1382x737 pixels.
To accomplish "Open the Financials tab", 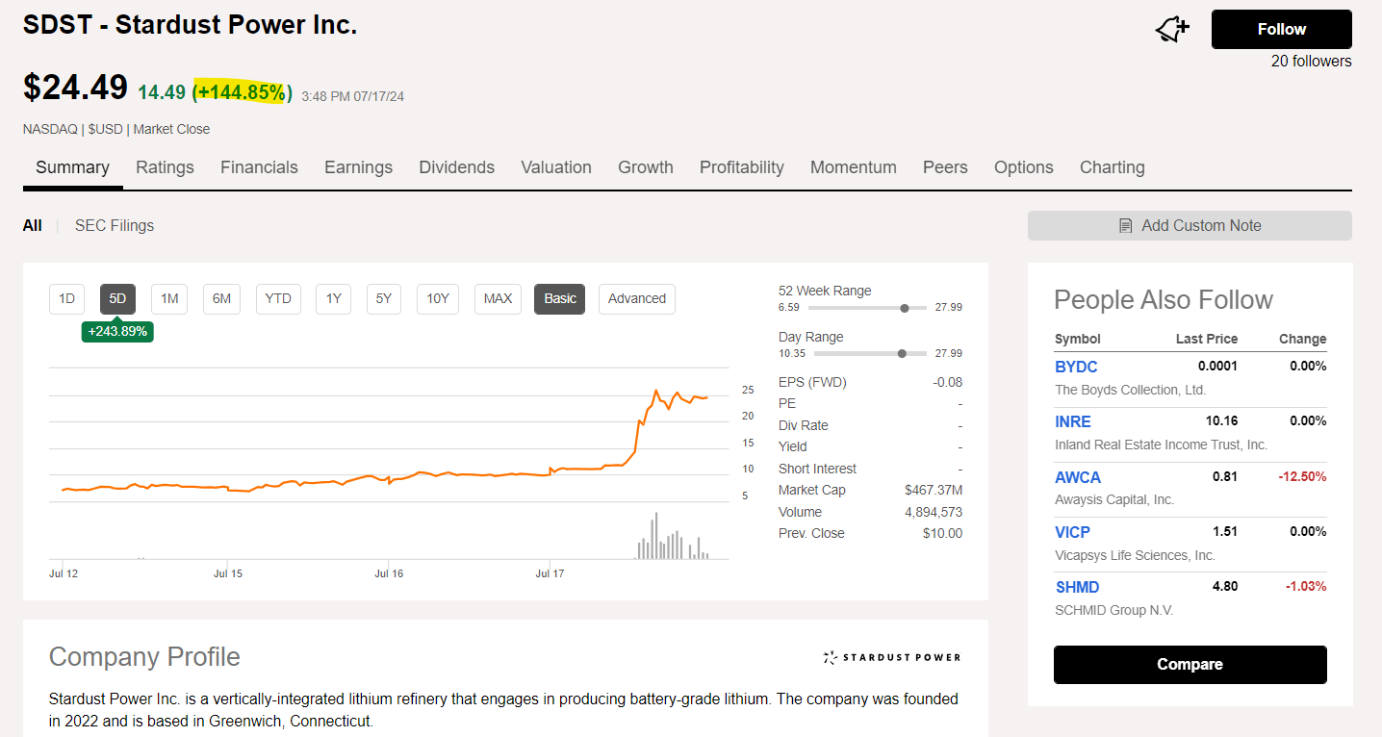I will (259, 167).
